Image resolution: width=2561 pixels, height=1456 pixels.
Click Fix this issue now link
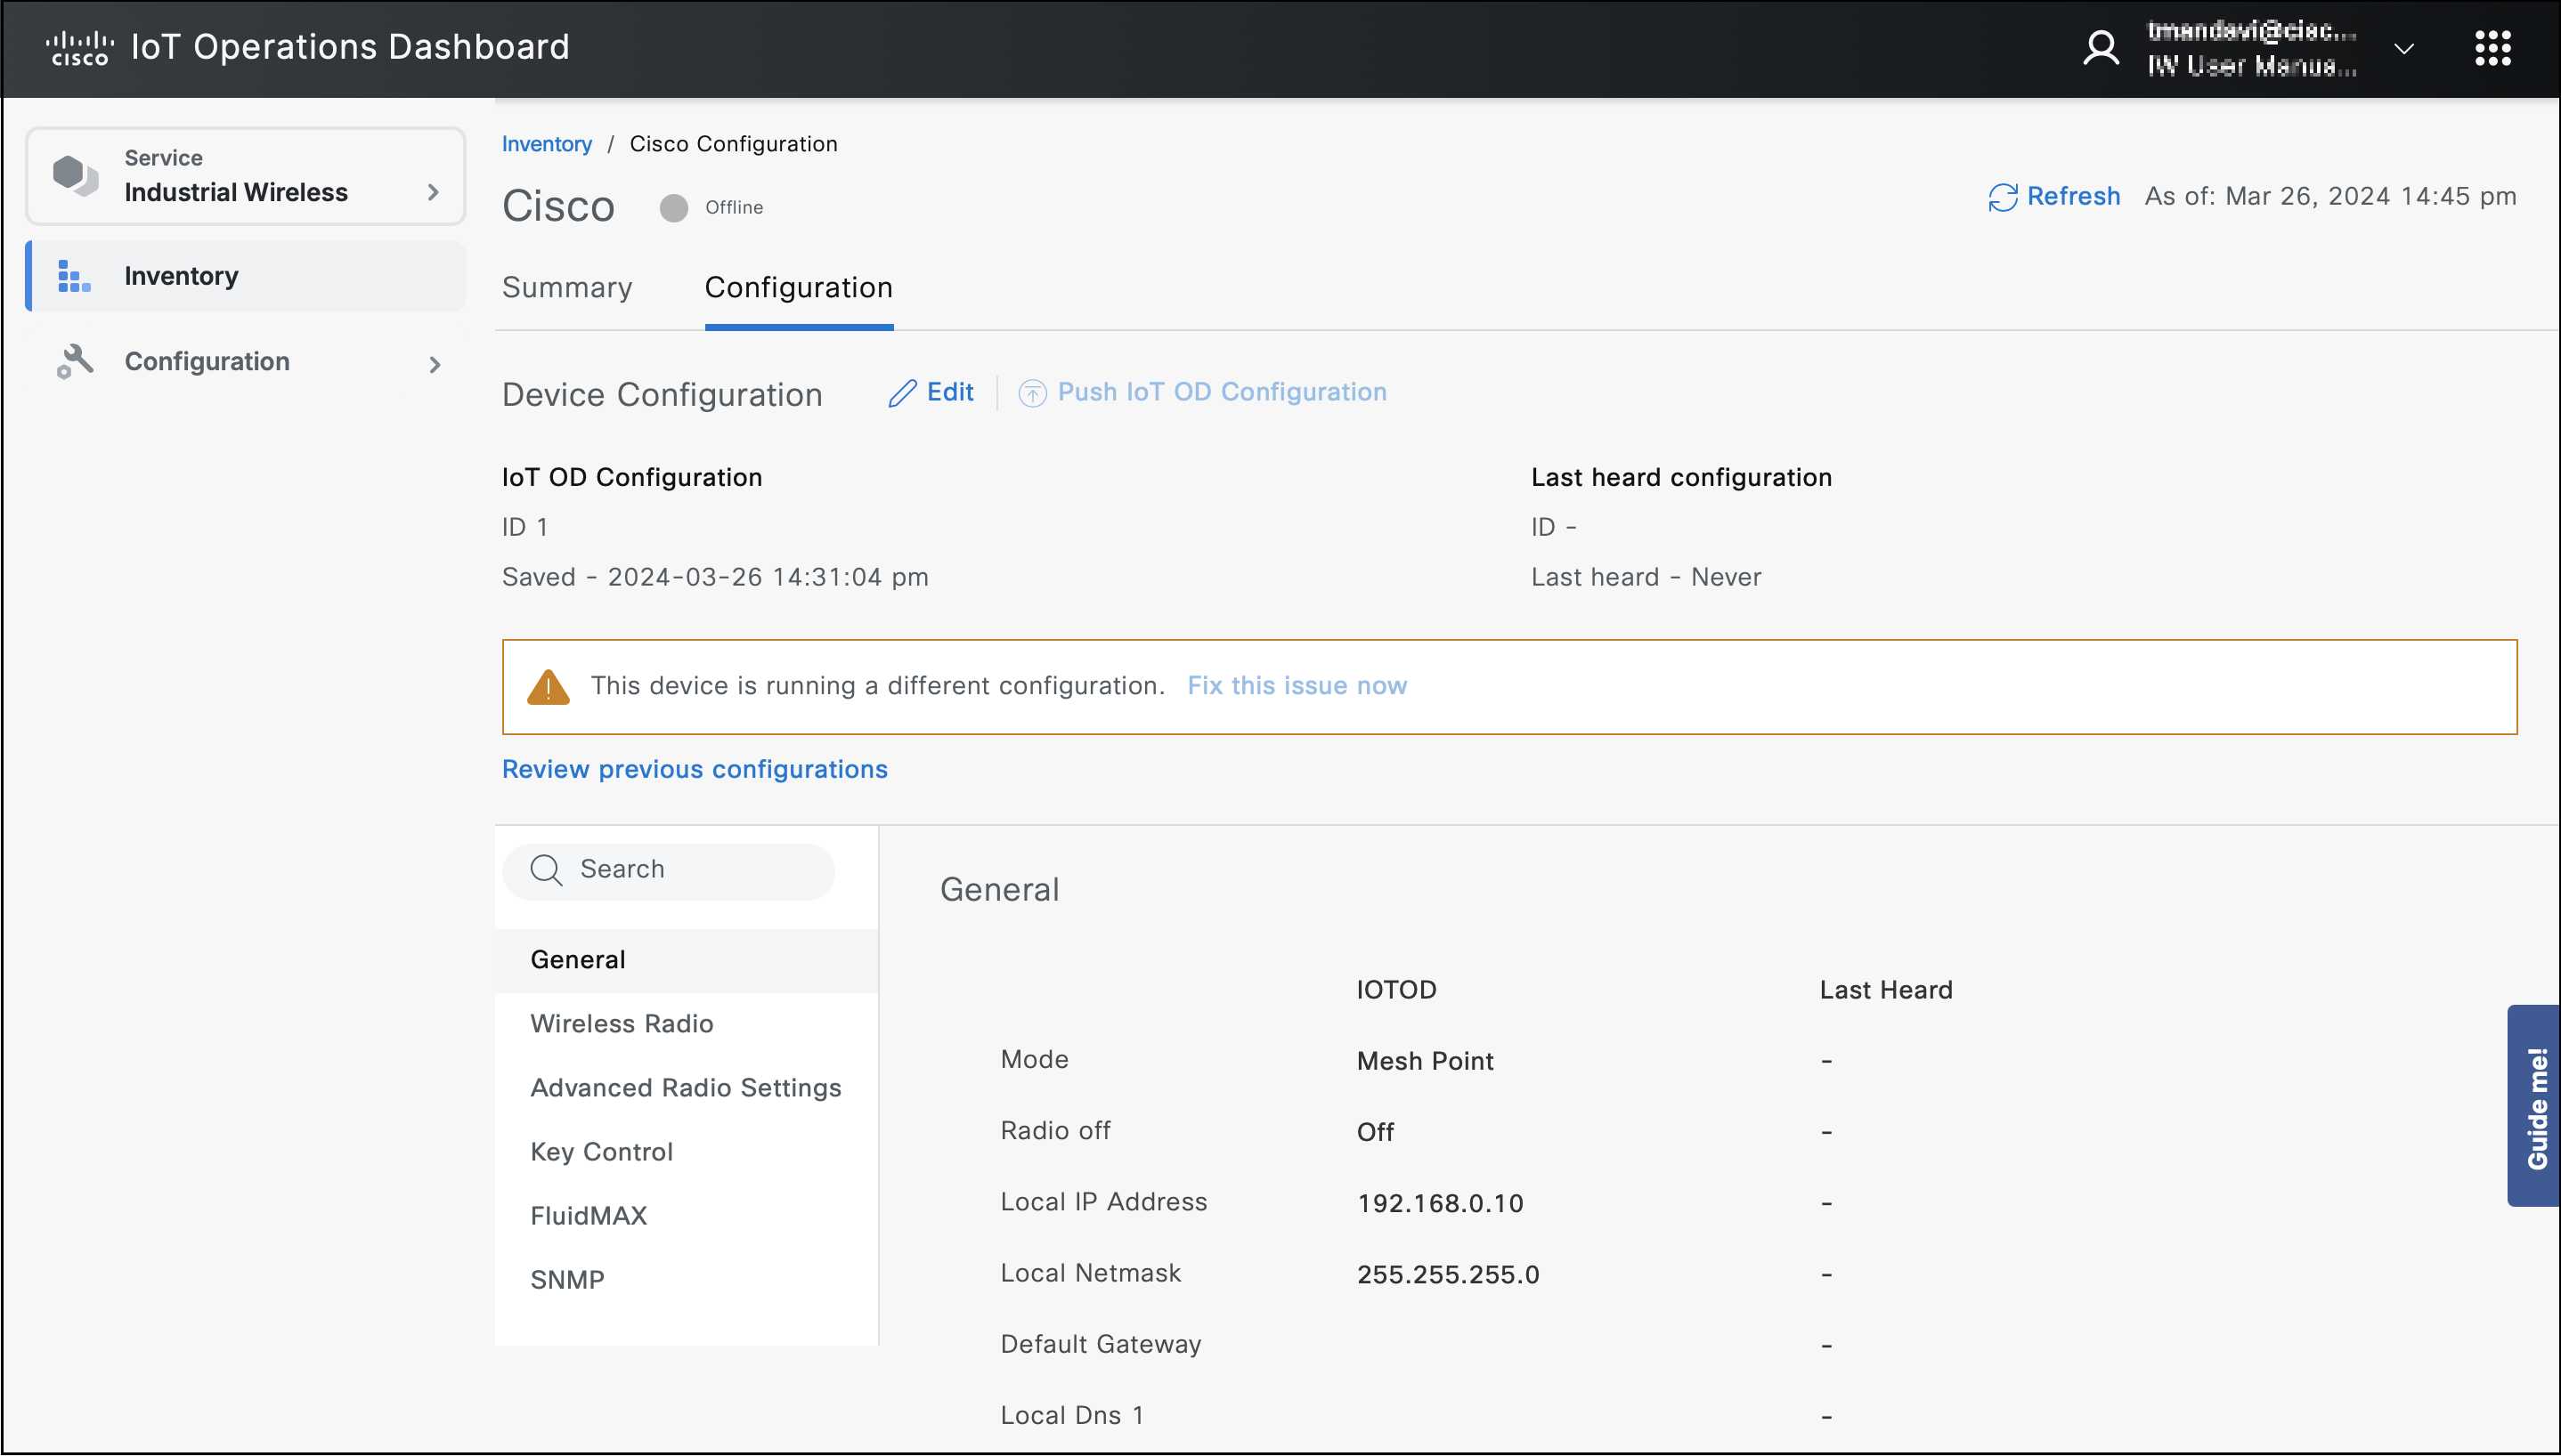point(1297,686)
